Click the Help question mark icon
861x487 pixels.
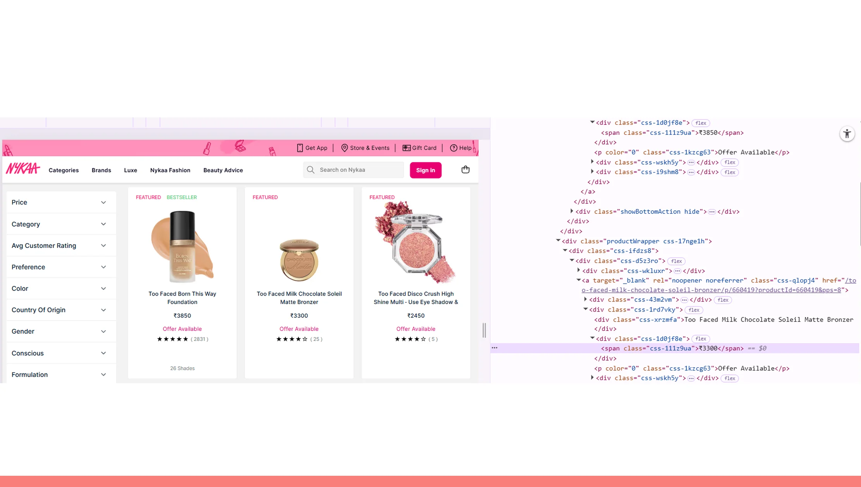453,148
